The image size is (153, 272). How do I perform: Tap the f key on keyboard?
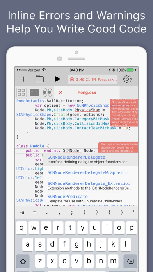click(x=64, y=245)
